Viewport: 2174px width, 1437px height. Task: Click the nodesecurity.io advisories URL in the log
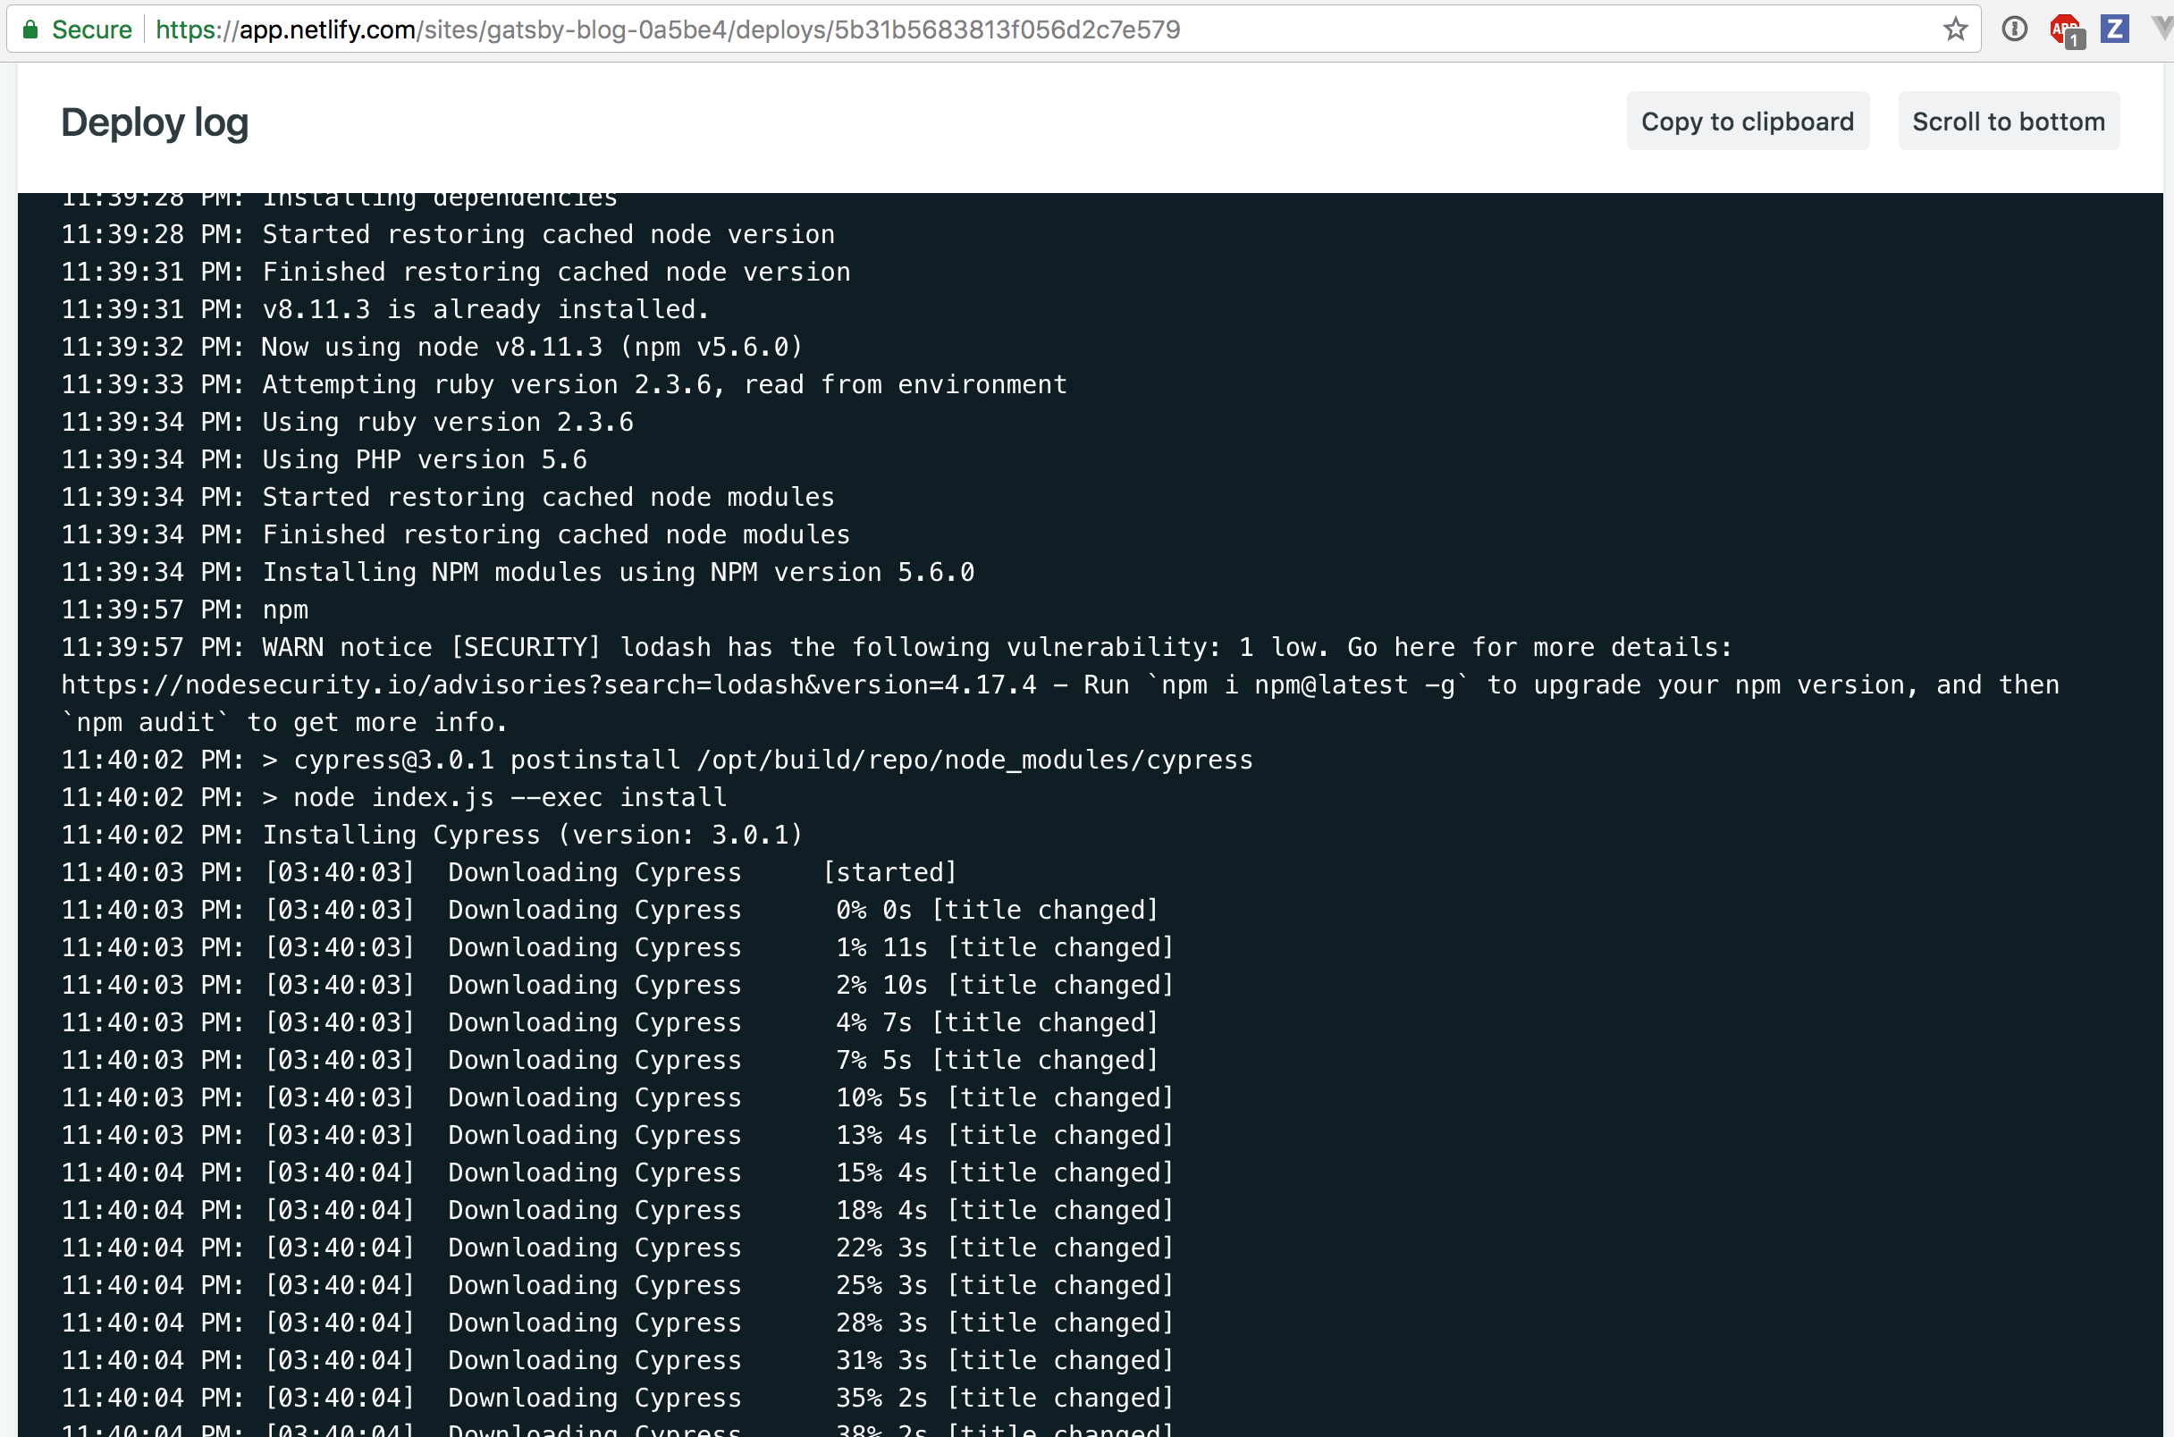click(x=548, y=685)
